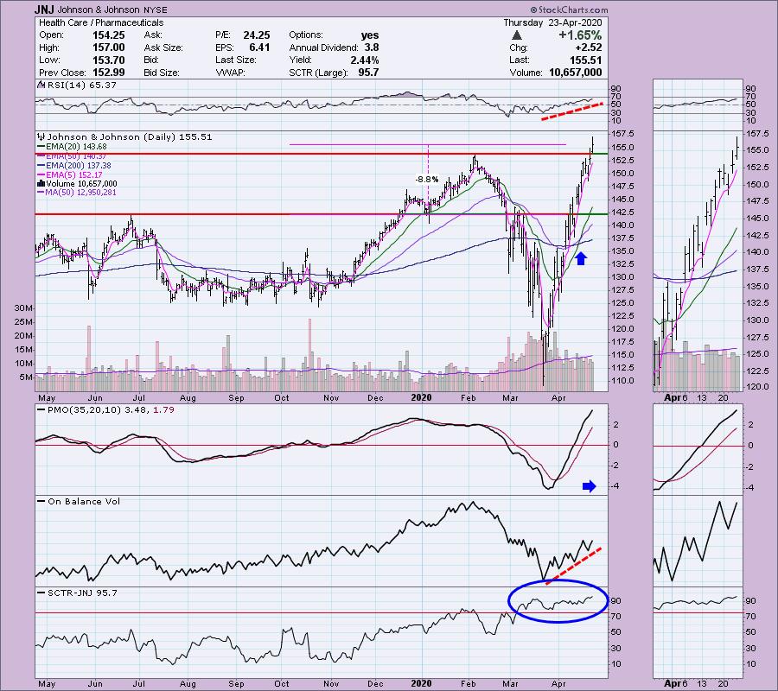The image size is (778, 691).
Task: Click the 142.5 price axis label of main chart
Action: (622, 212)
